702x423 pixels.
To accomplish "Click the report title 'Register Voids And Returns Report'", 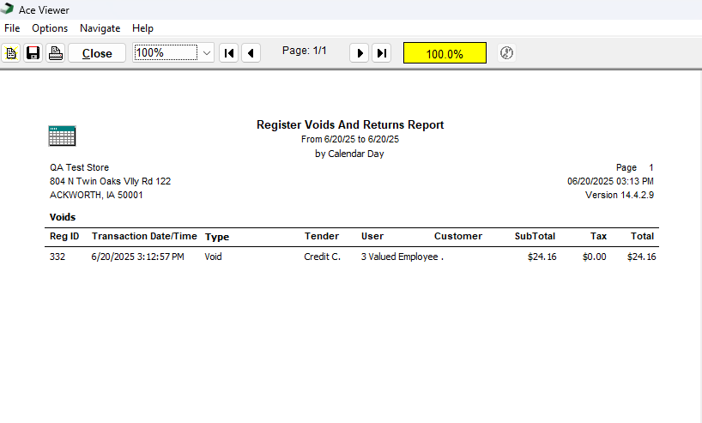I will click(350, 125).
